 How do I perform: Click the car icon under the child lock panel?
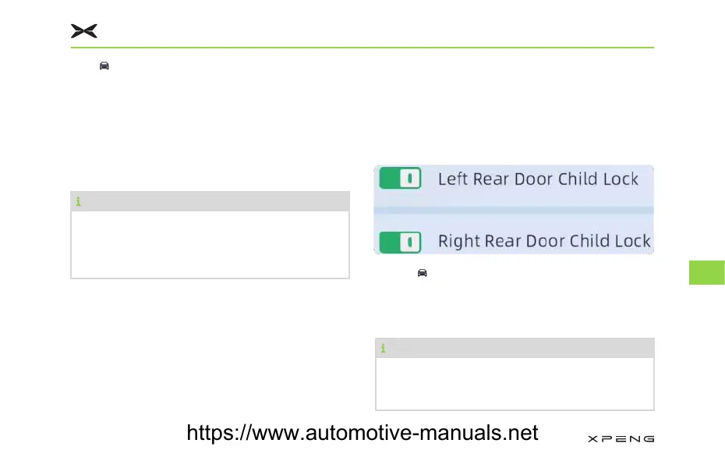click(423, 273)
